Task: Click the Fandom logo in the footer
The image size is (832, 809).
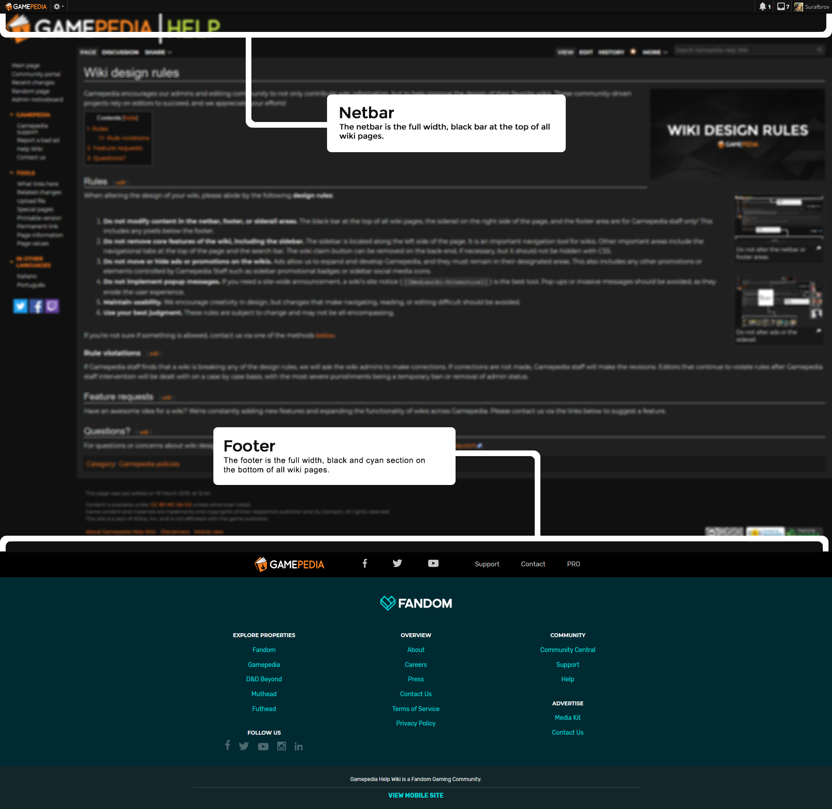Action: coord(416,603)
